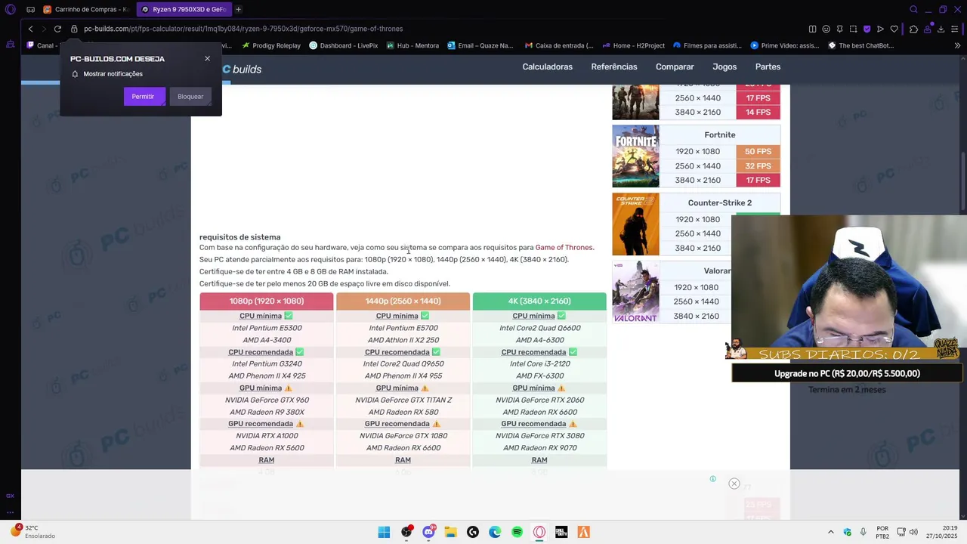Click Bloquear to block notifications

190,96
